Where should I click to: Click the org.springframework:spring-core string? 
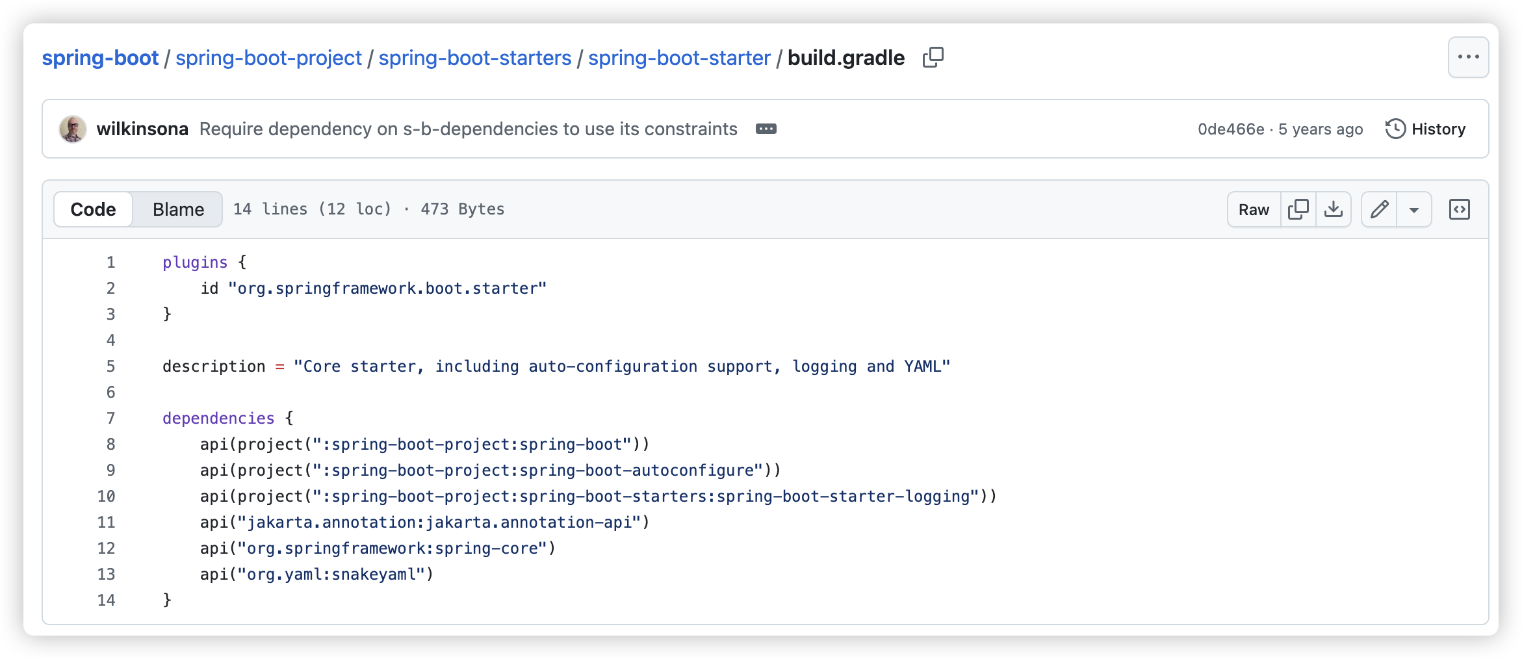393,549
